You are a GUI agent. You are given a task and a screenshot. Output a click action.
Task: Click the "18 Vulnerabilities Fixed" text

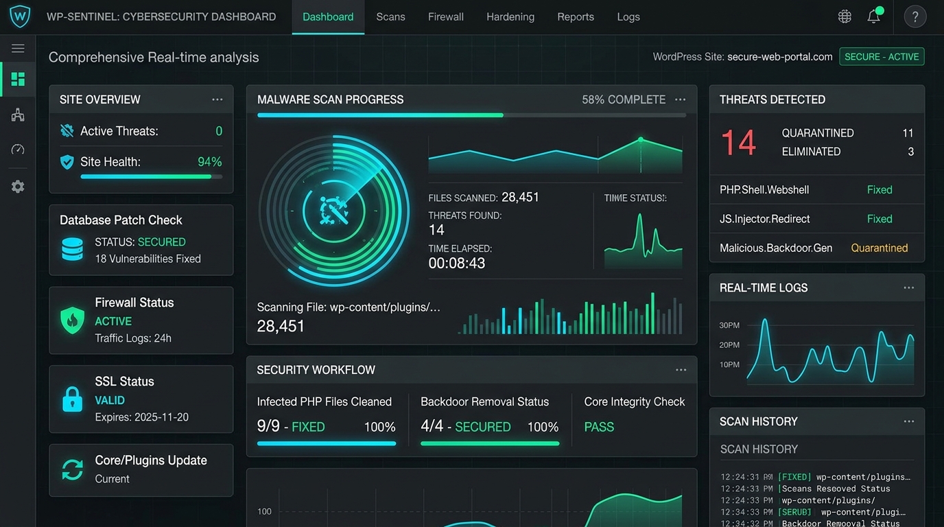pyautogui.click(x=148, y=259)
